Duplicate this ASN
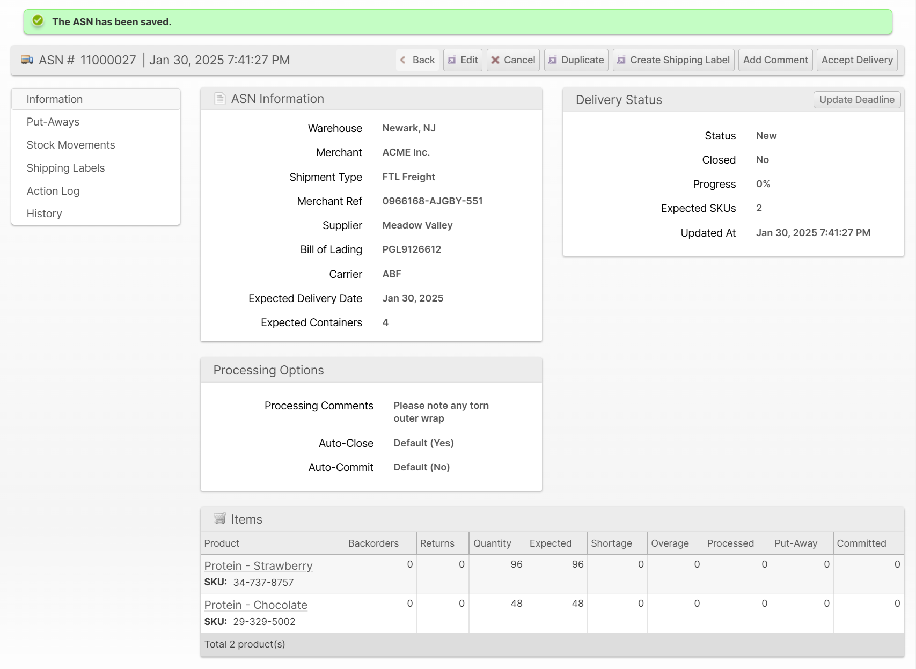 (x=576, y=60)
